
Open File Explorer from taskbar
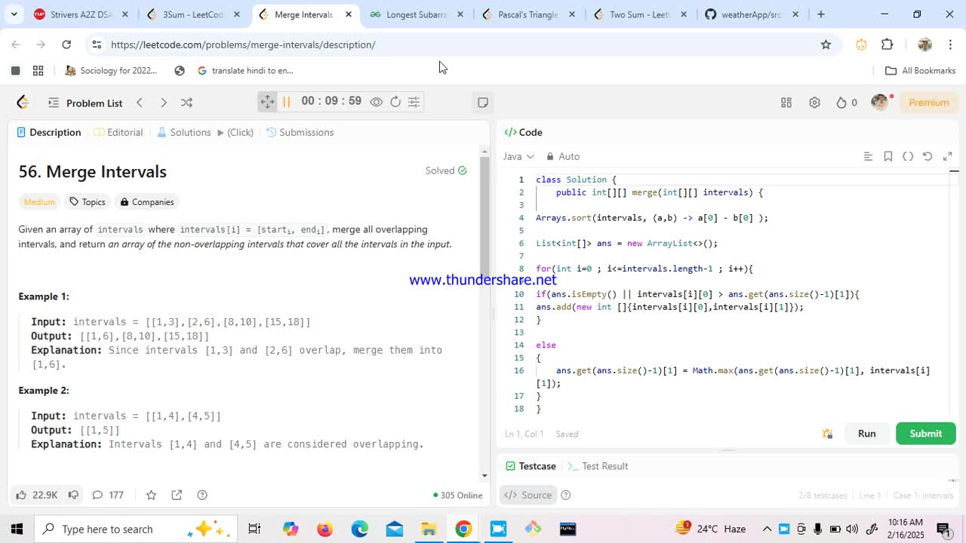[x=429, y=529]
